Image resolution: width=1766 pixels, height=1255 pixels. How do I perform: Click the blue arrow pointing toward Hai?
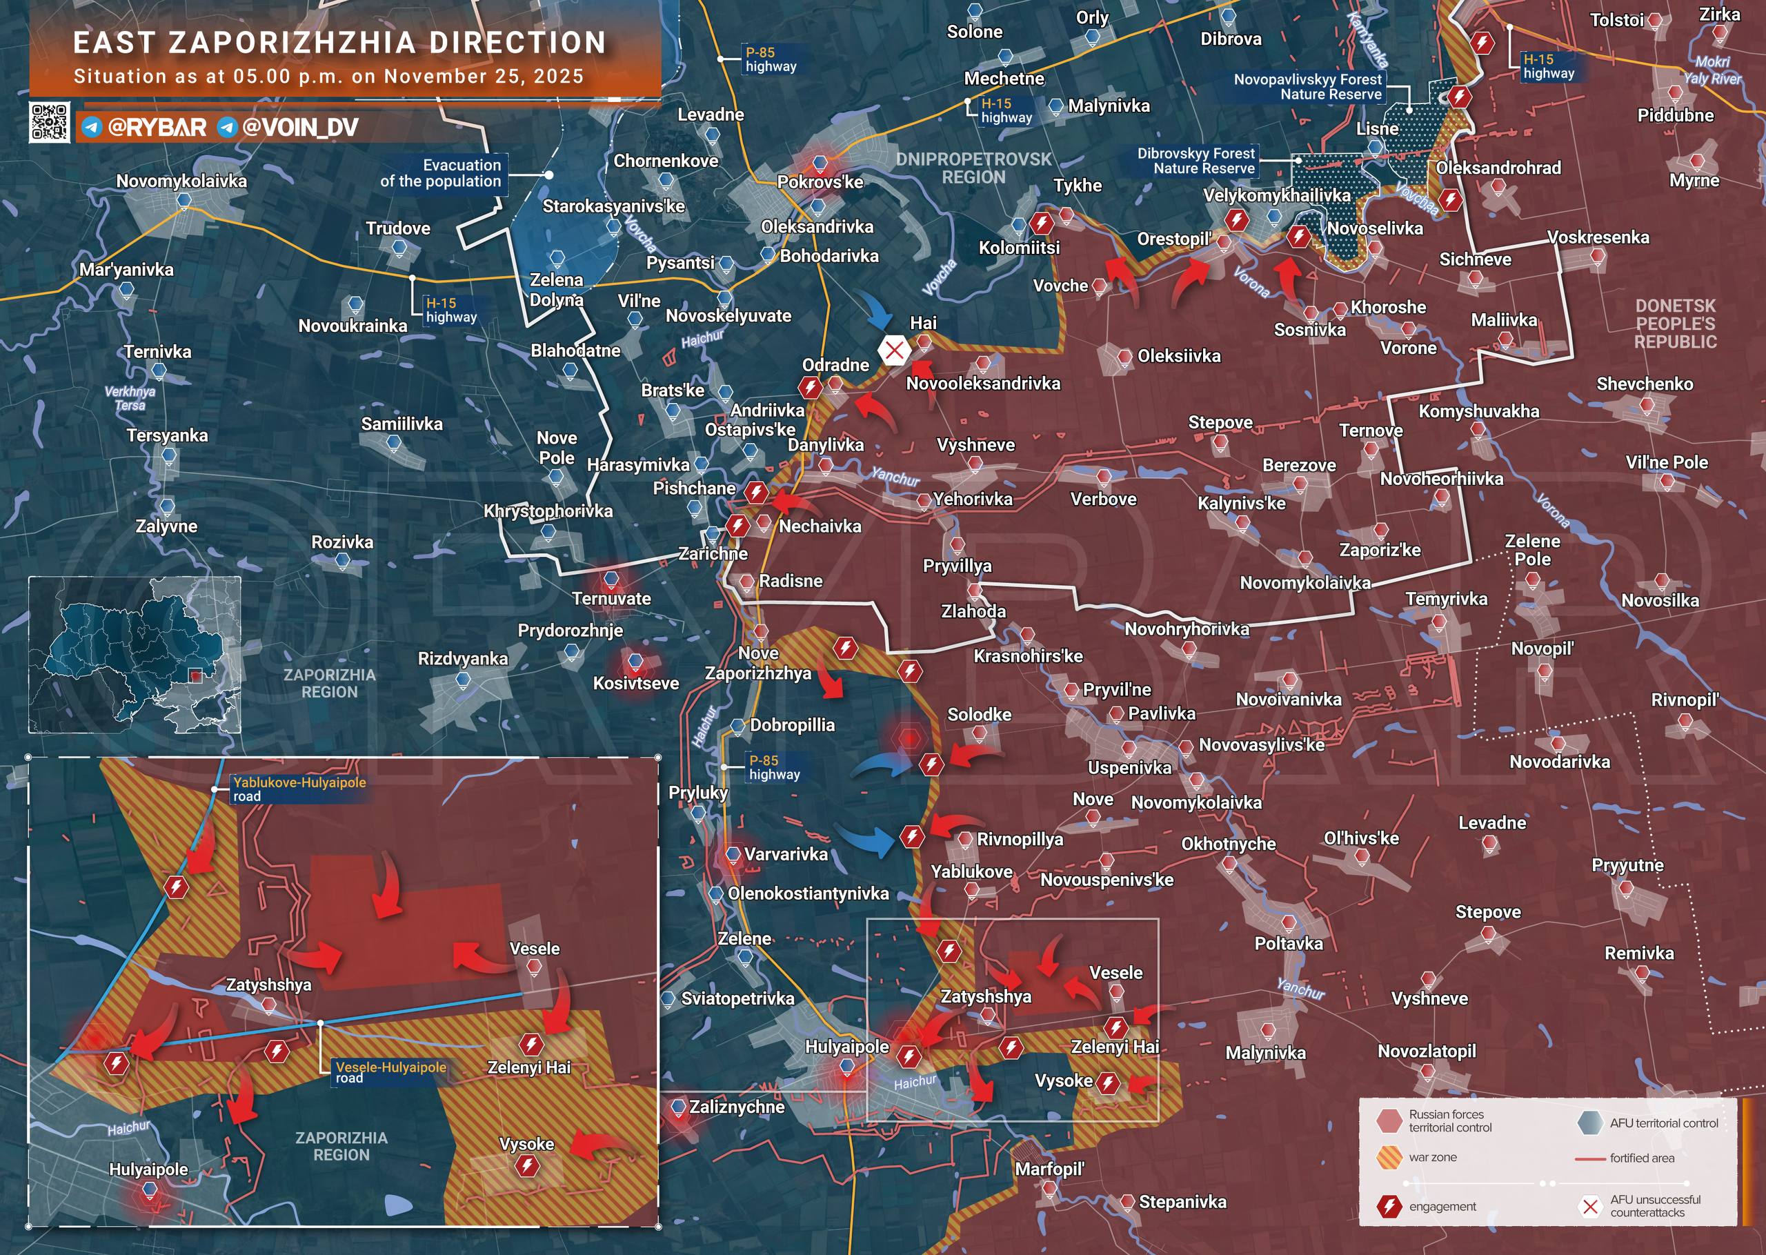878,314
